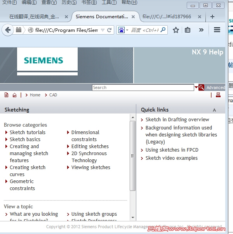Click the address bar URL field
Image resolution: width=233 pixels, height=234 pixels.
click(66, 30)
